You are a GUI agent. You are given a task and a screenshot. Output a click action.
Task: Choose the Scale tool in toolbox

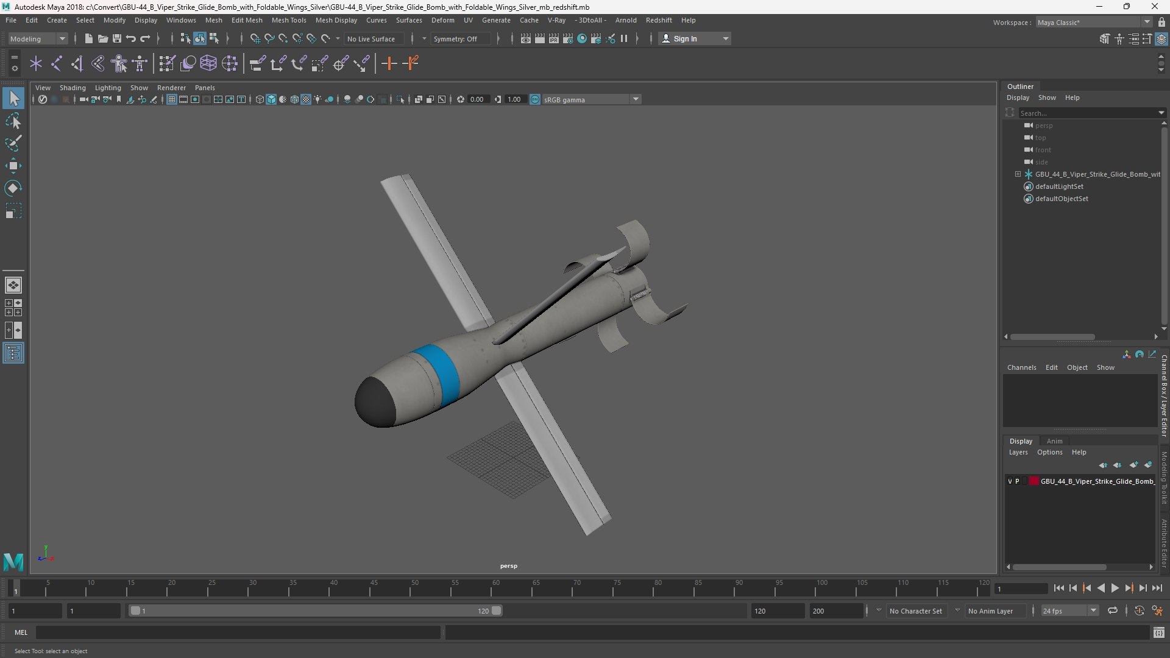[13, 211]
